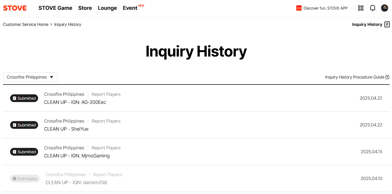This screenshot has height=194, width=392.
Task: Click the Submitted badge for MjmoGaming
Action: click(24, 152)
